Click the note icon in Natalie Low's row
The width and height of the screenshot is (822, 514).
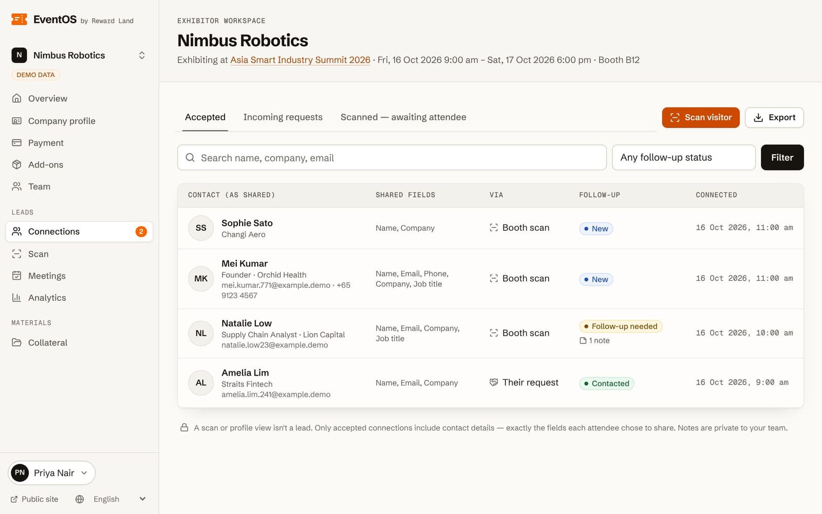point(583,341)
